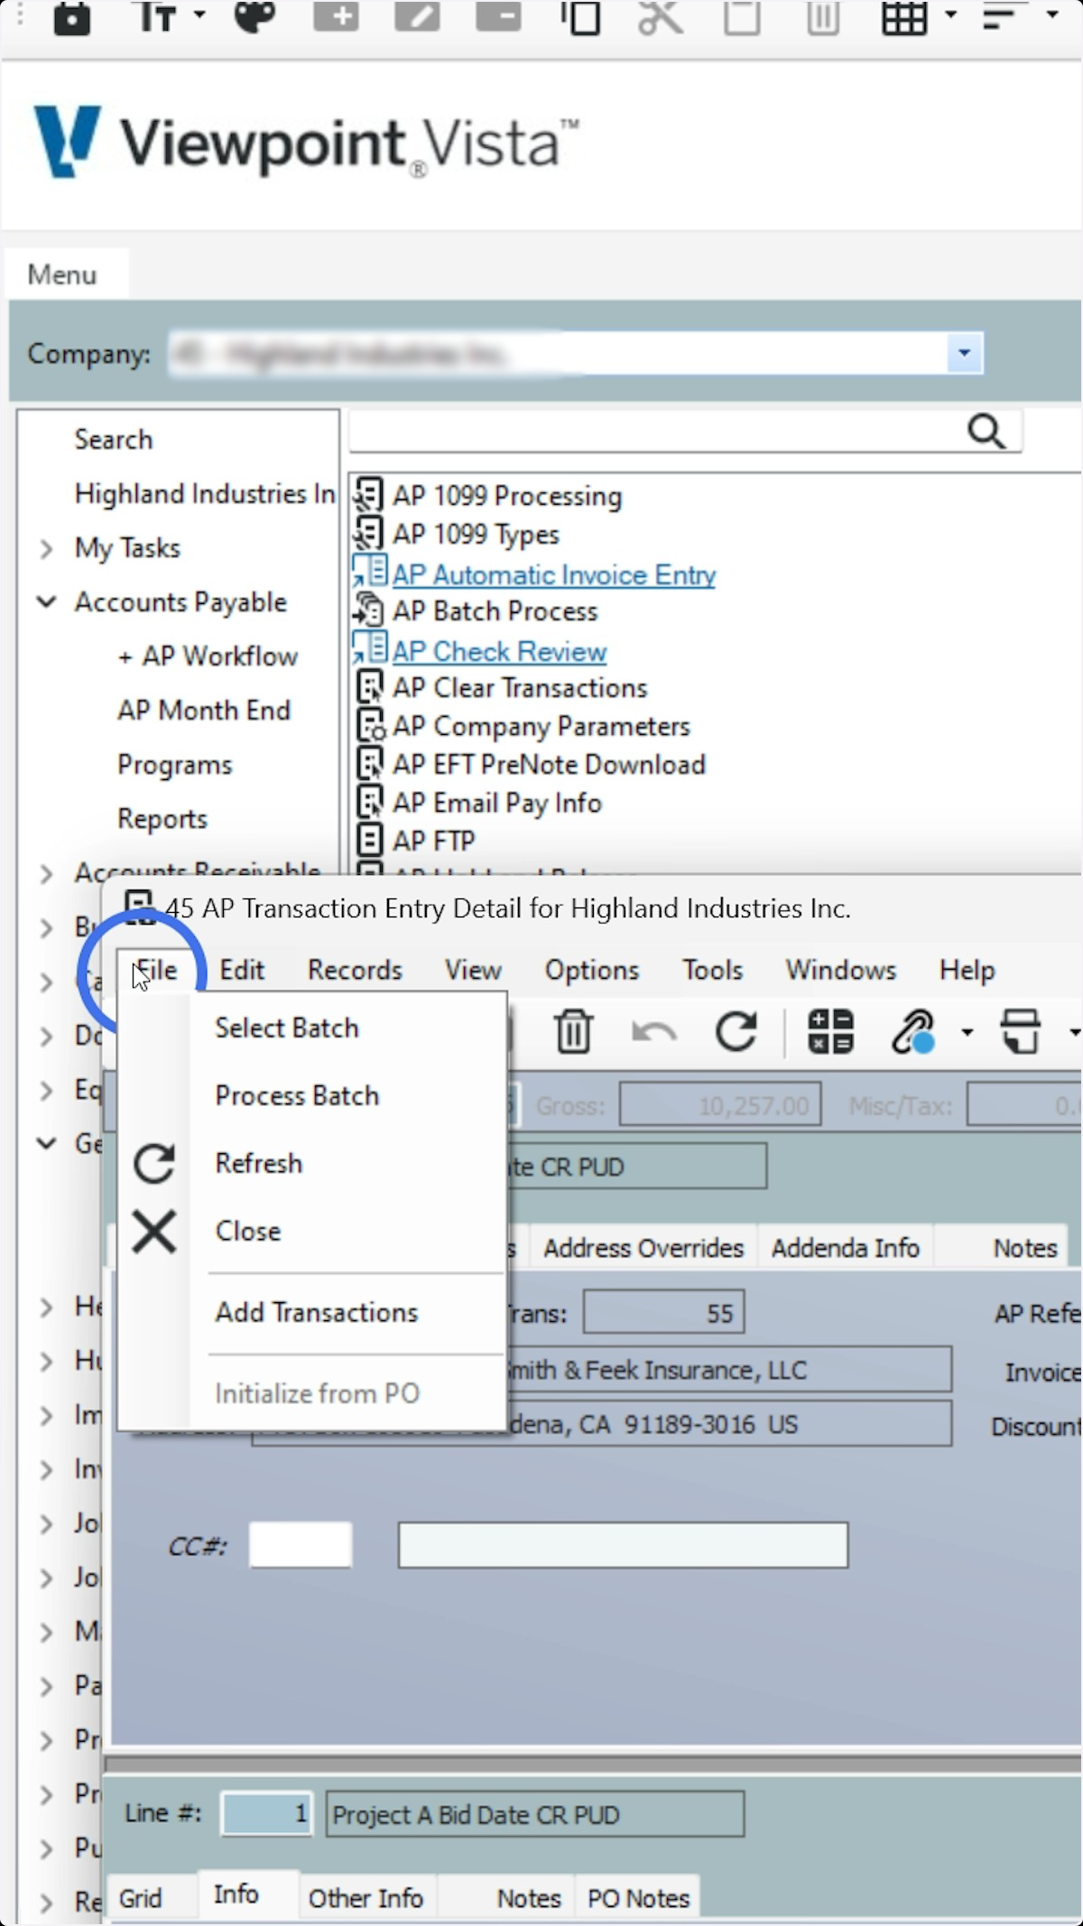Image resolution: width=1083 pixels, height=1926 pixels.
Task: Open the Company dropdown list
Action: (x=964, y=353)
